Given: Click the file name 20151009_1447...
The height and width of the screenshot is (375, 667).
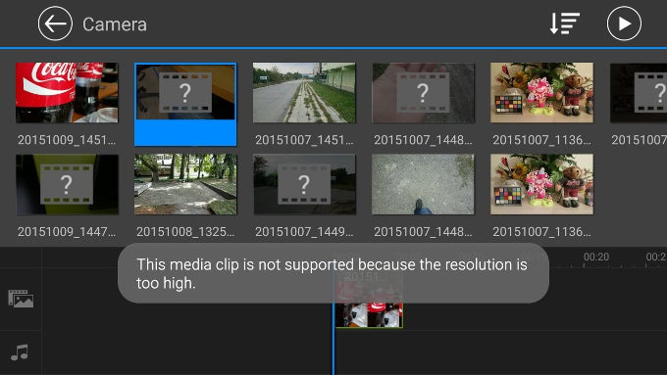Looking at the screenshot, I should 67,231.
